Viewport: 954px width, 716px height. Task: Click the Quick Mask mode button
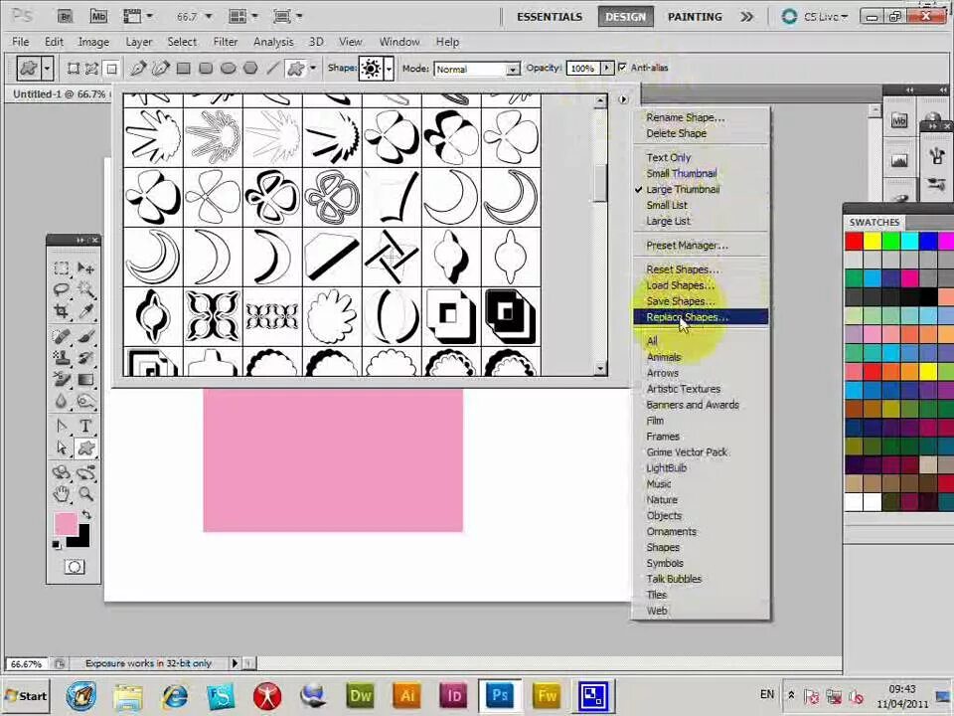(75, 567)
